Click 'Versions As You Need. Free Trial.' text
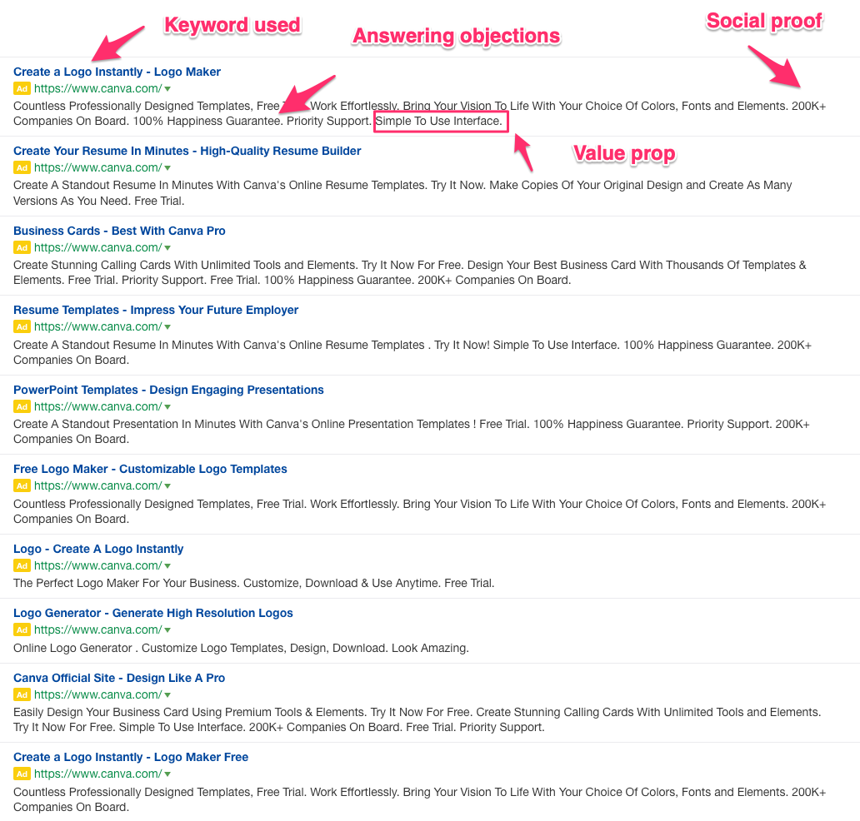 pos(98,201)
